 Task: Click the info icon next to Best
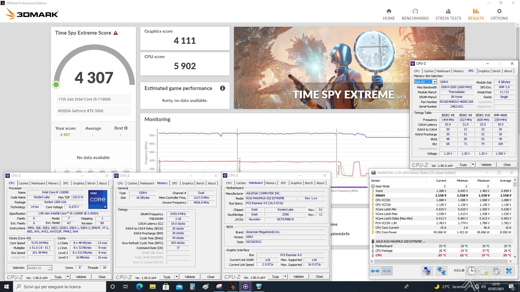(x=126, y=128)
